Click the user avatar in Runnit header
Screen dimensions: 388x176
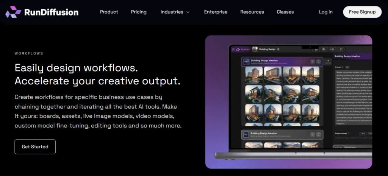(x=255, y=49)
